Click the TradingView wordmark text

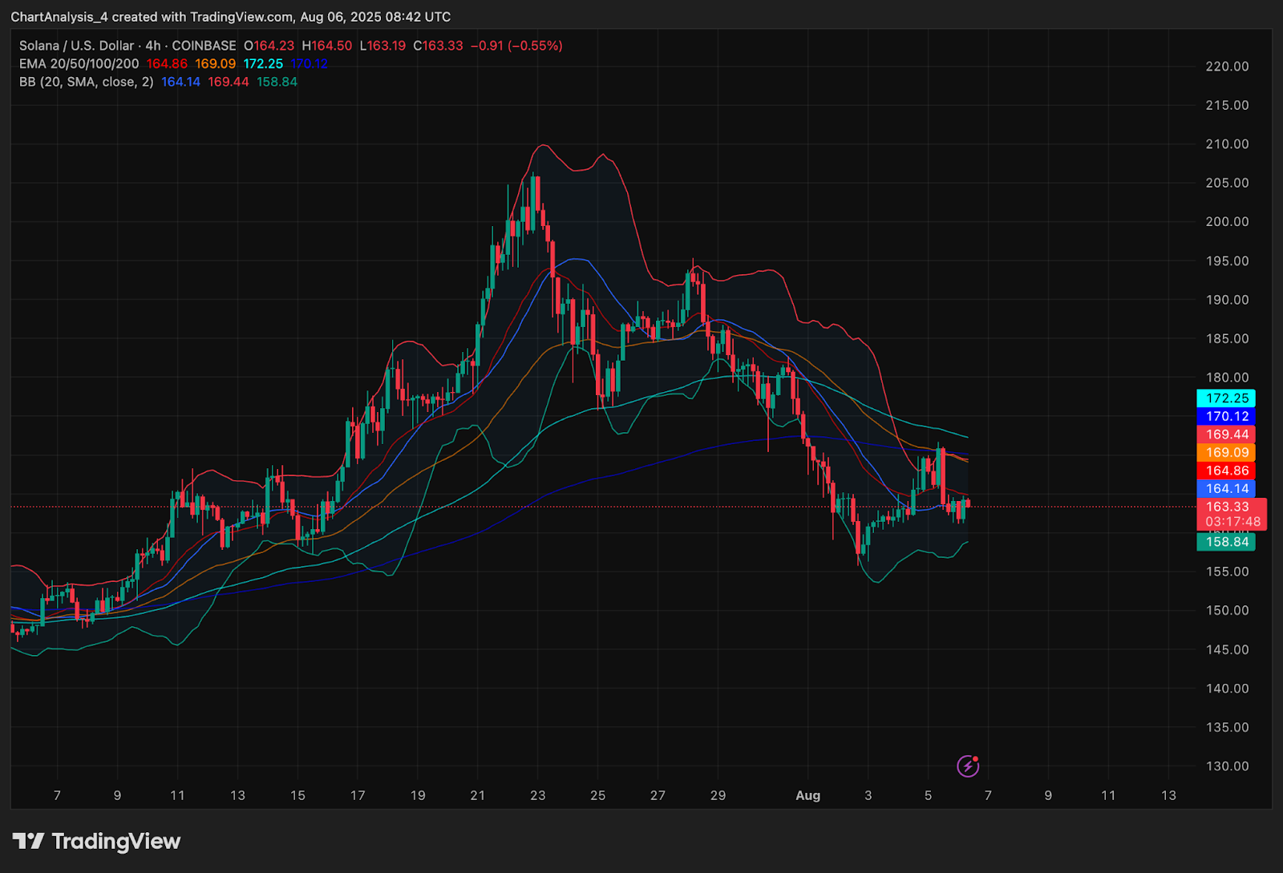[x=116, y=841]
